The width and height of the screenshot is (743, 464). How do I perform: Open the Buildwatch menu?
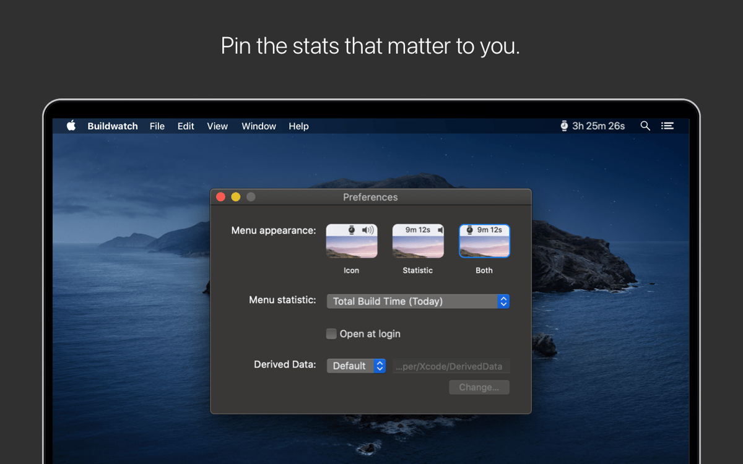(112, 126)
